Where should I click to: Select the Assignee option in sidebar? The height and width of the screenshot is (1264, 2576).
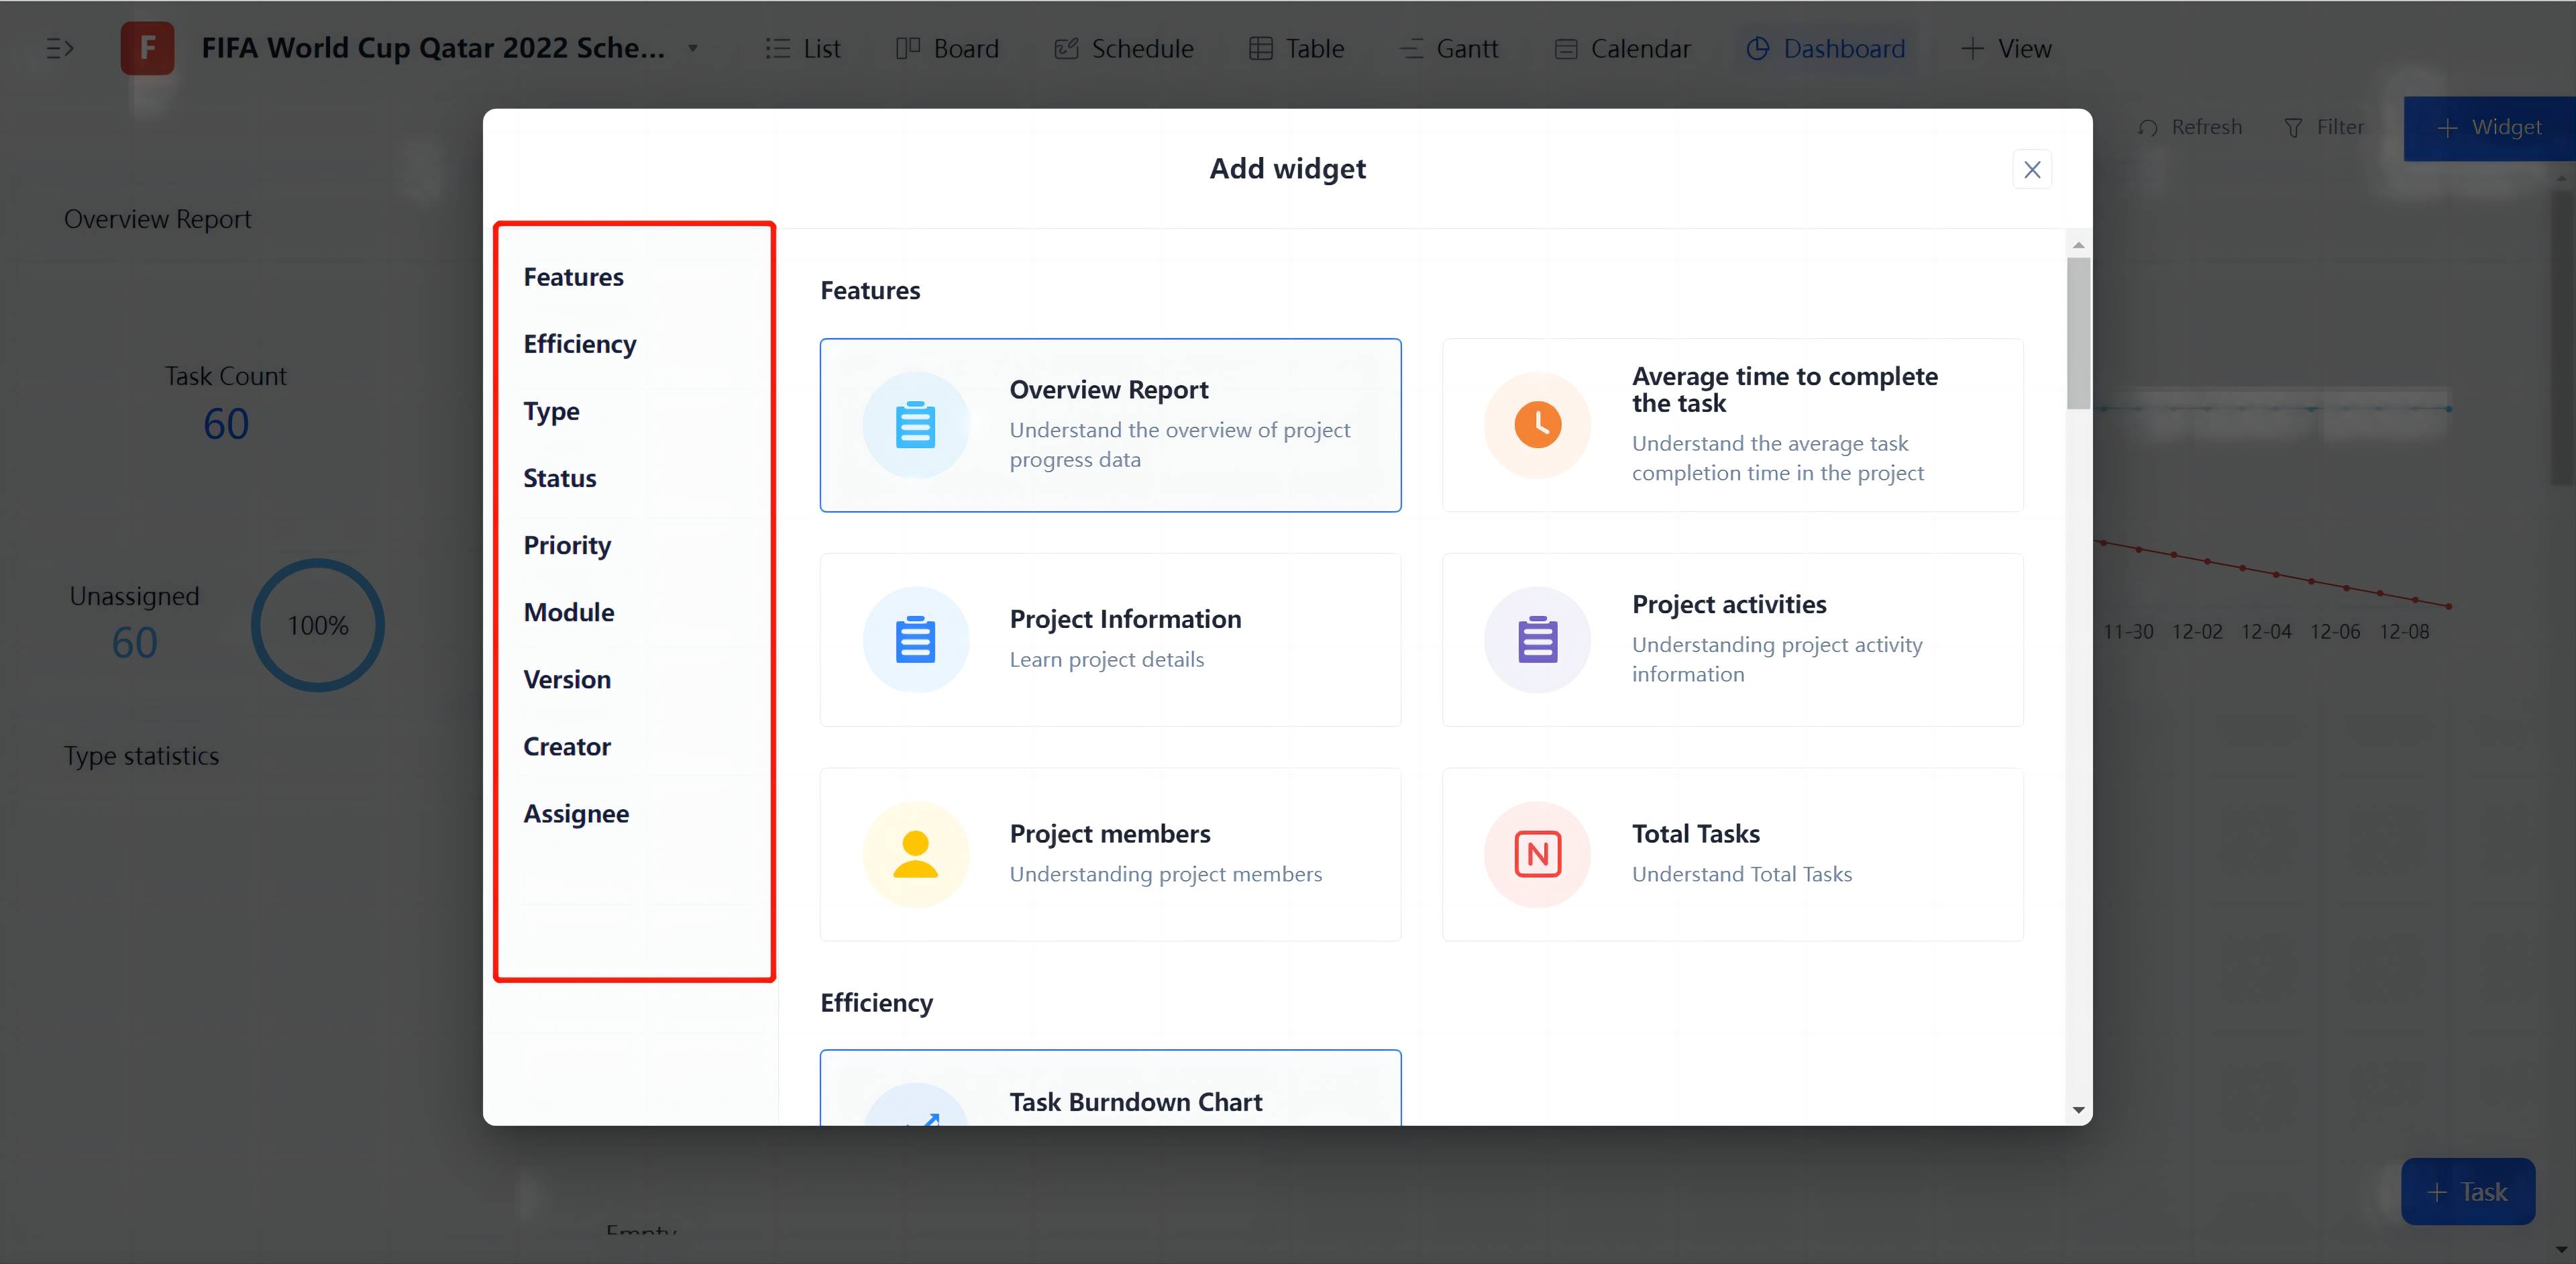click(578, 812)
